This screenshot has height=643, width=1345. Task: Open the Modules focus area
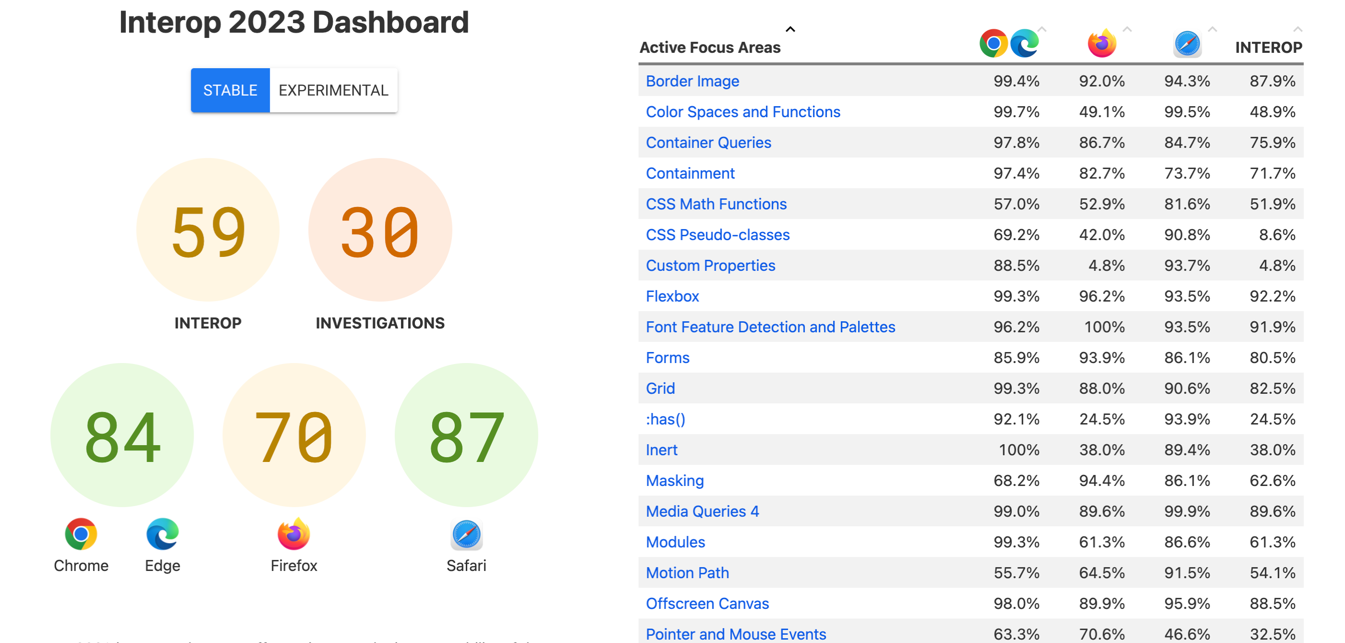pos(676,542)
